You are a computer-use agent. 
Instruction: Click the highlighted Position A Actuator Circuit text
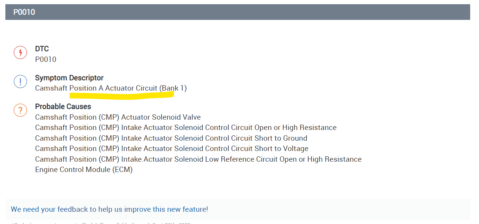click(114, 88)
